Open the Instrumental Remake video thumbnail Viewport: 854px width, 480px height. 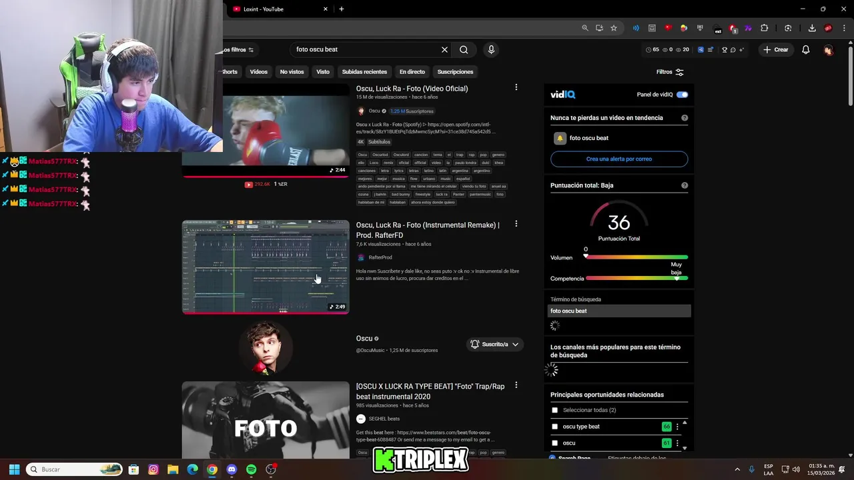tap(266, 267)
